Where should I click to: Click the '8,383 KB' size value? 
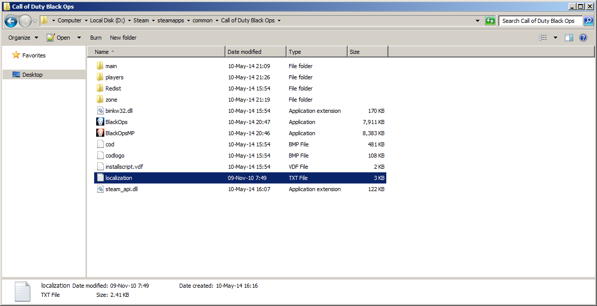(373, 133)
